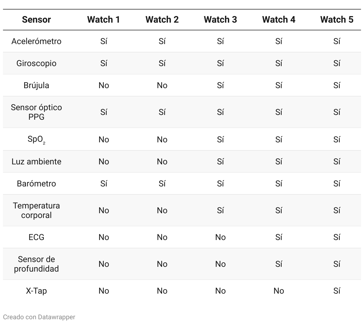Click the Sensor de profundidad label
Viewport: 364px width, 324px height.
[x=36, y=264]
